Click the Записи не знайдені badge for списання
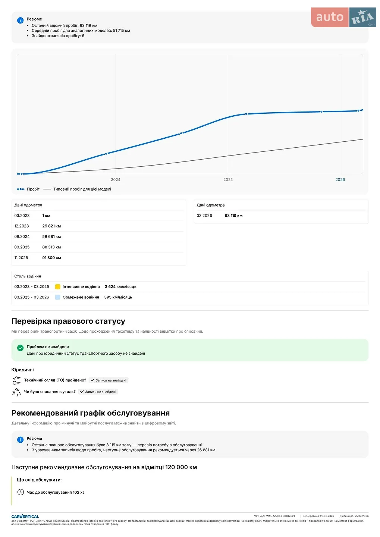 [98, 392]
